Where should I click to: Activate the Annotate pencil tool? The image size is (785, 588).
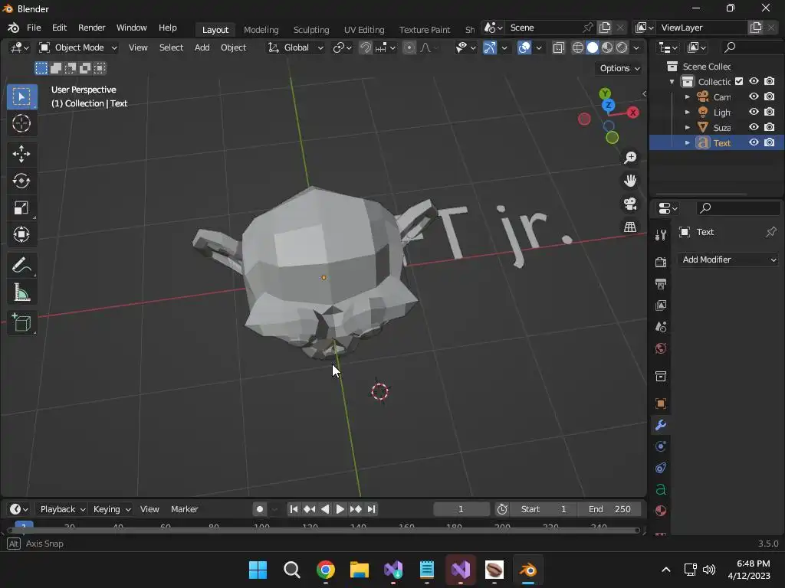click(21, 266)
